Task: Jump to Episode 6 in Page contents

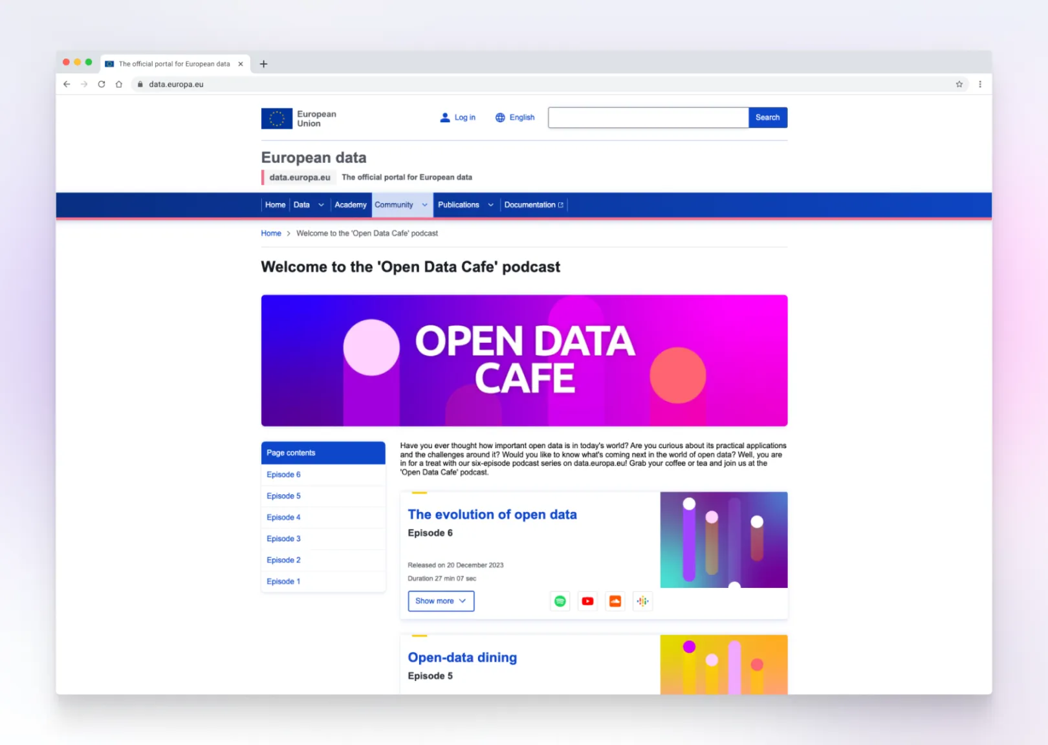Action: click(x=283, y=475)
